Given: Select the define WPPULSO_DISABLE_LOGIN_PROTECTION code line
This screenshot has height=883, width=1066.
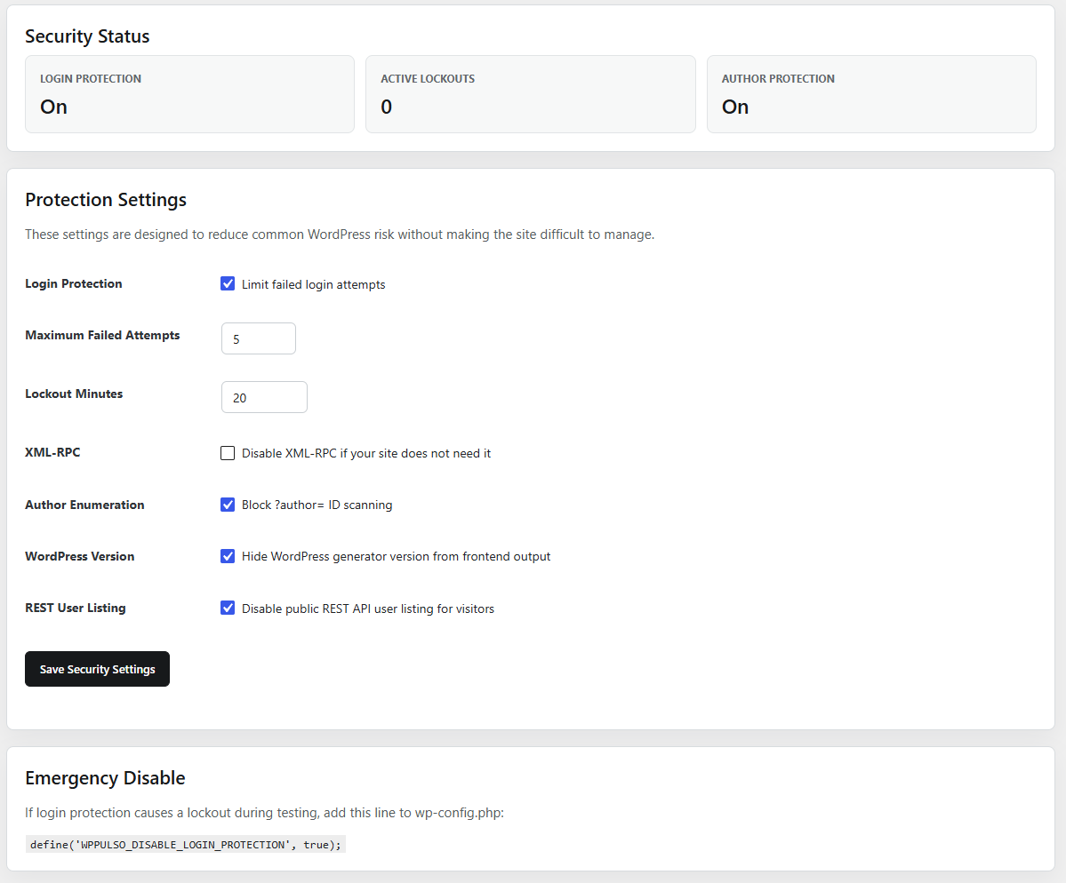Looking at the screenshot, I should (x=186, y=844).
